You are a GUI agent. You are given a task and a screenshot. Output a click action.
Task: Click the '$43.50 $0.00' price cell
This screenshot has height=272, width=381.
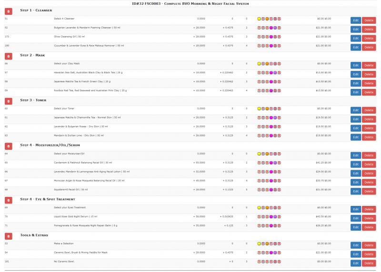[x=323, y=216]
